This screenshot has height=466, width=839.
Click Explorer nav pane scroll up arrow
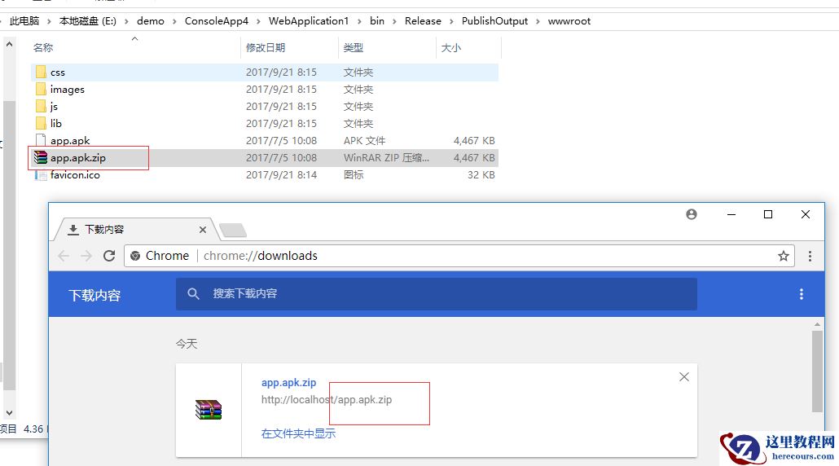click(9, 45)
